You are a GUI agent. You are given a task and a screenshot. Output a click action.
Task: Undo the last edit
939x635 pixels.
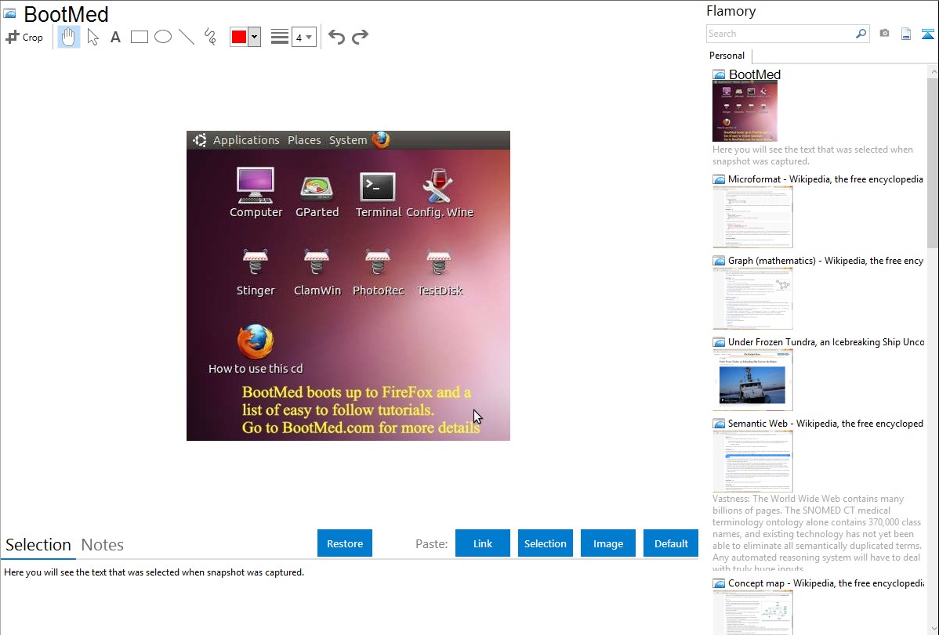[336, 37]
